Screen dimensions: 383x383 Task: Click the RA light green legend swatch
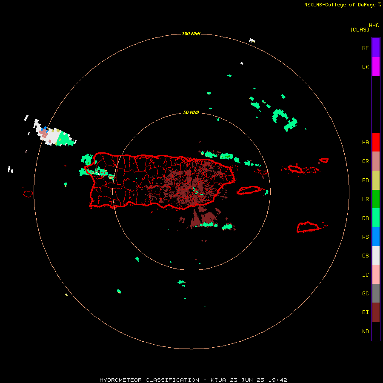(x=376, y=218)
